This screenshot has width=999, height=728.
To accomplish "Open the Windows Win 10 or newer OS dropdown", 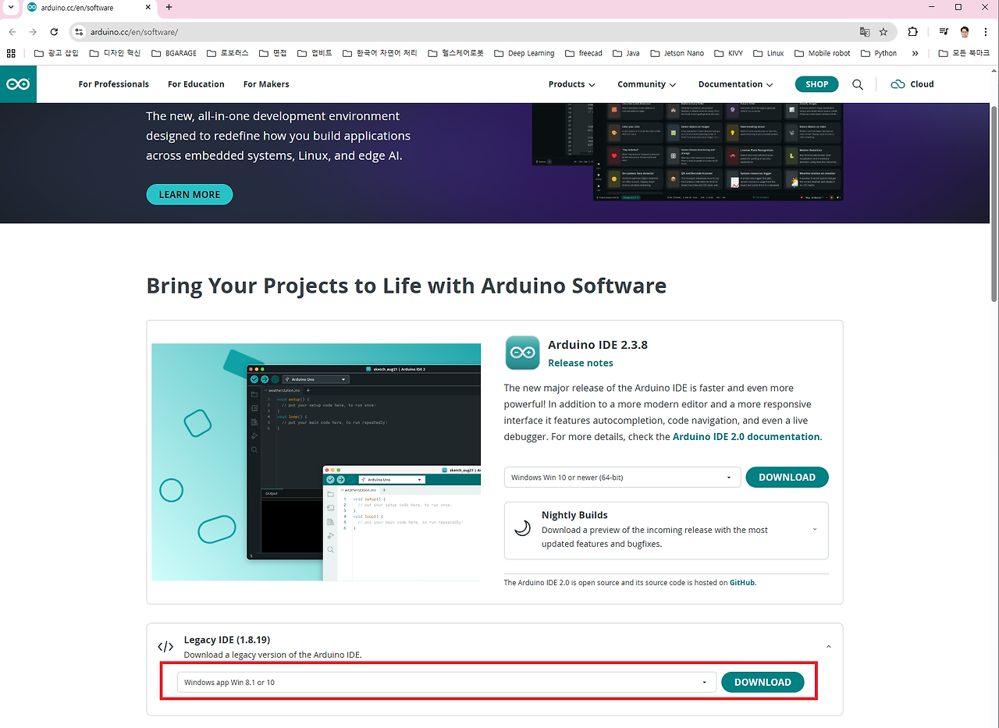I will coord(622,478).
